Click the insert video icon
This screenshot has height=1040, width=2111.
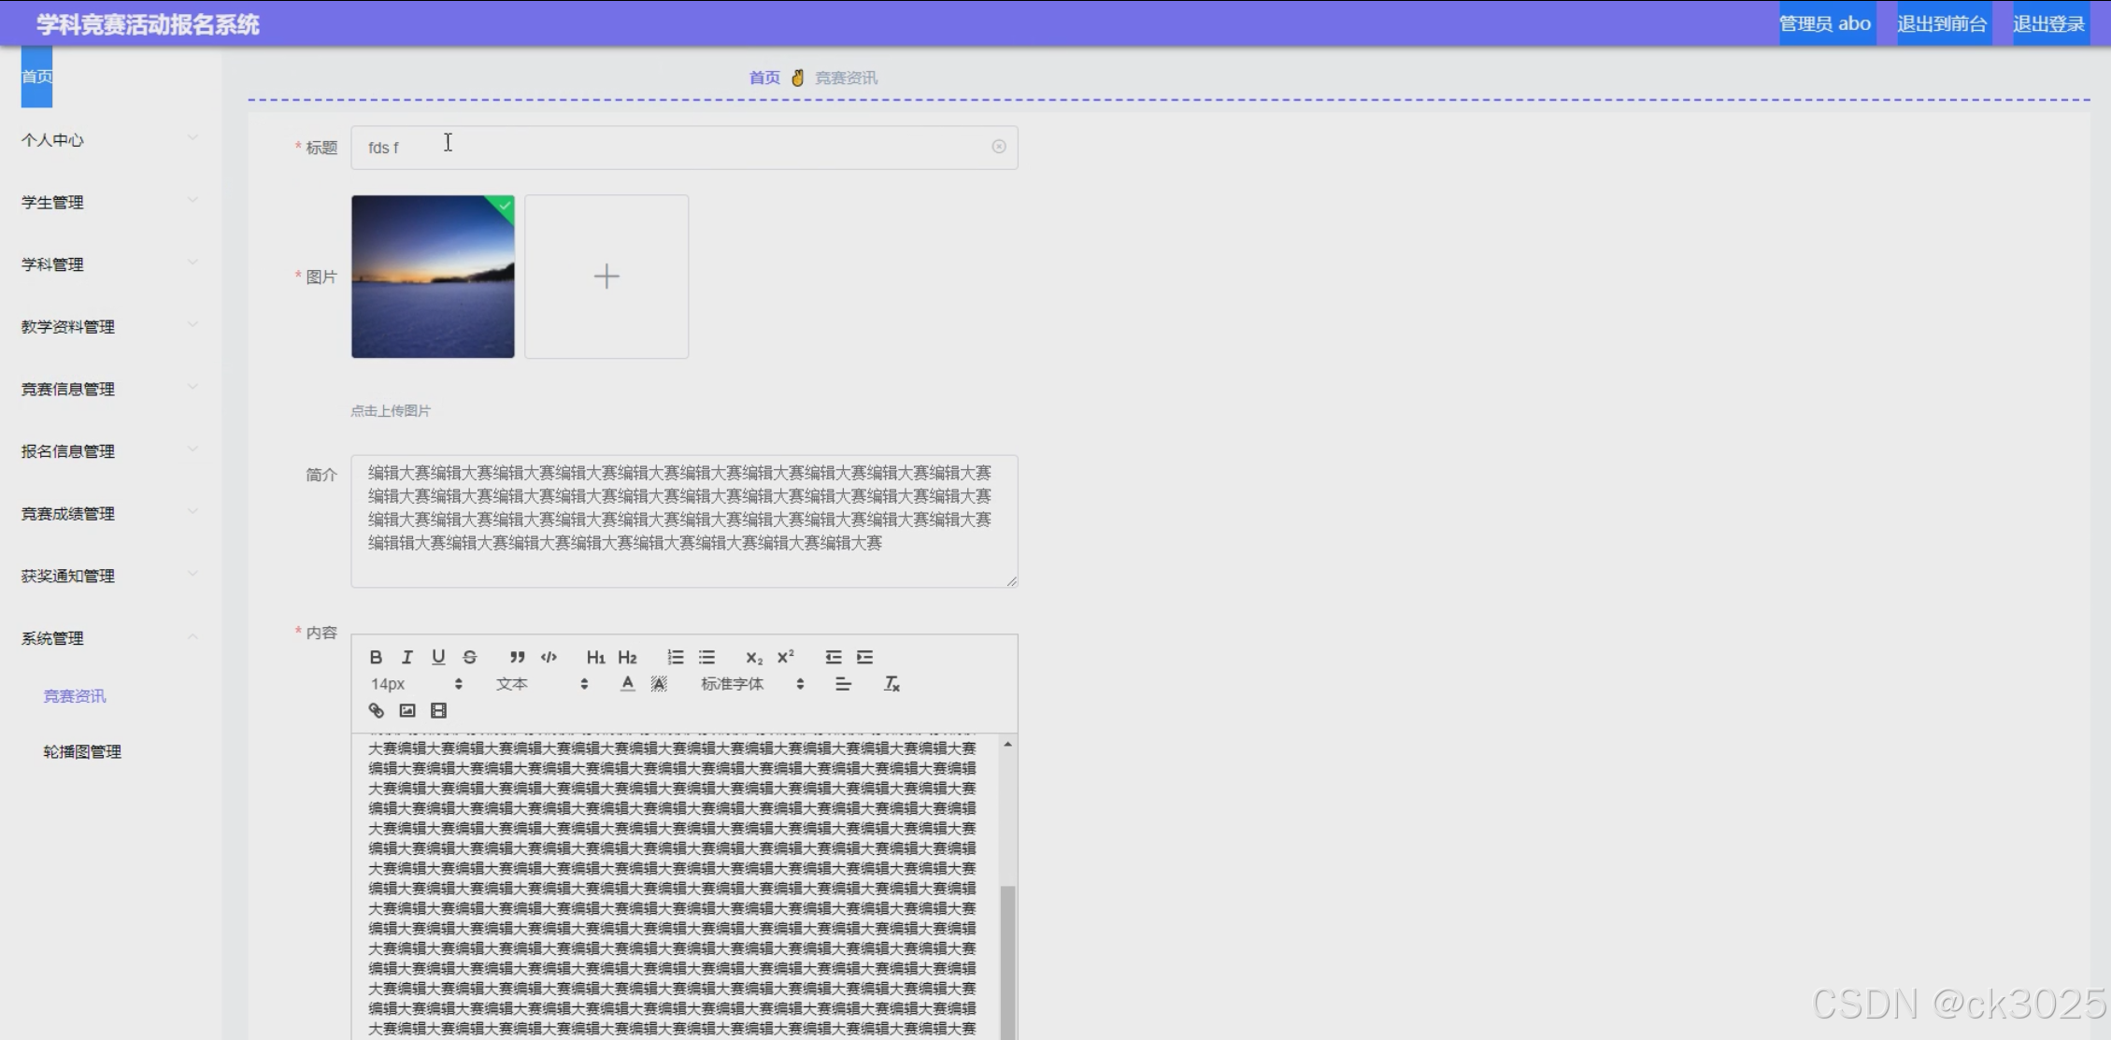click(438, 710)
